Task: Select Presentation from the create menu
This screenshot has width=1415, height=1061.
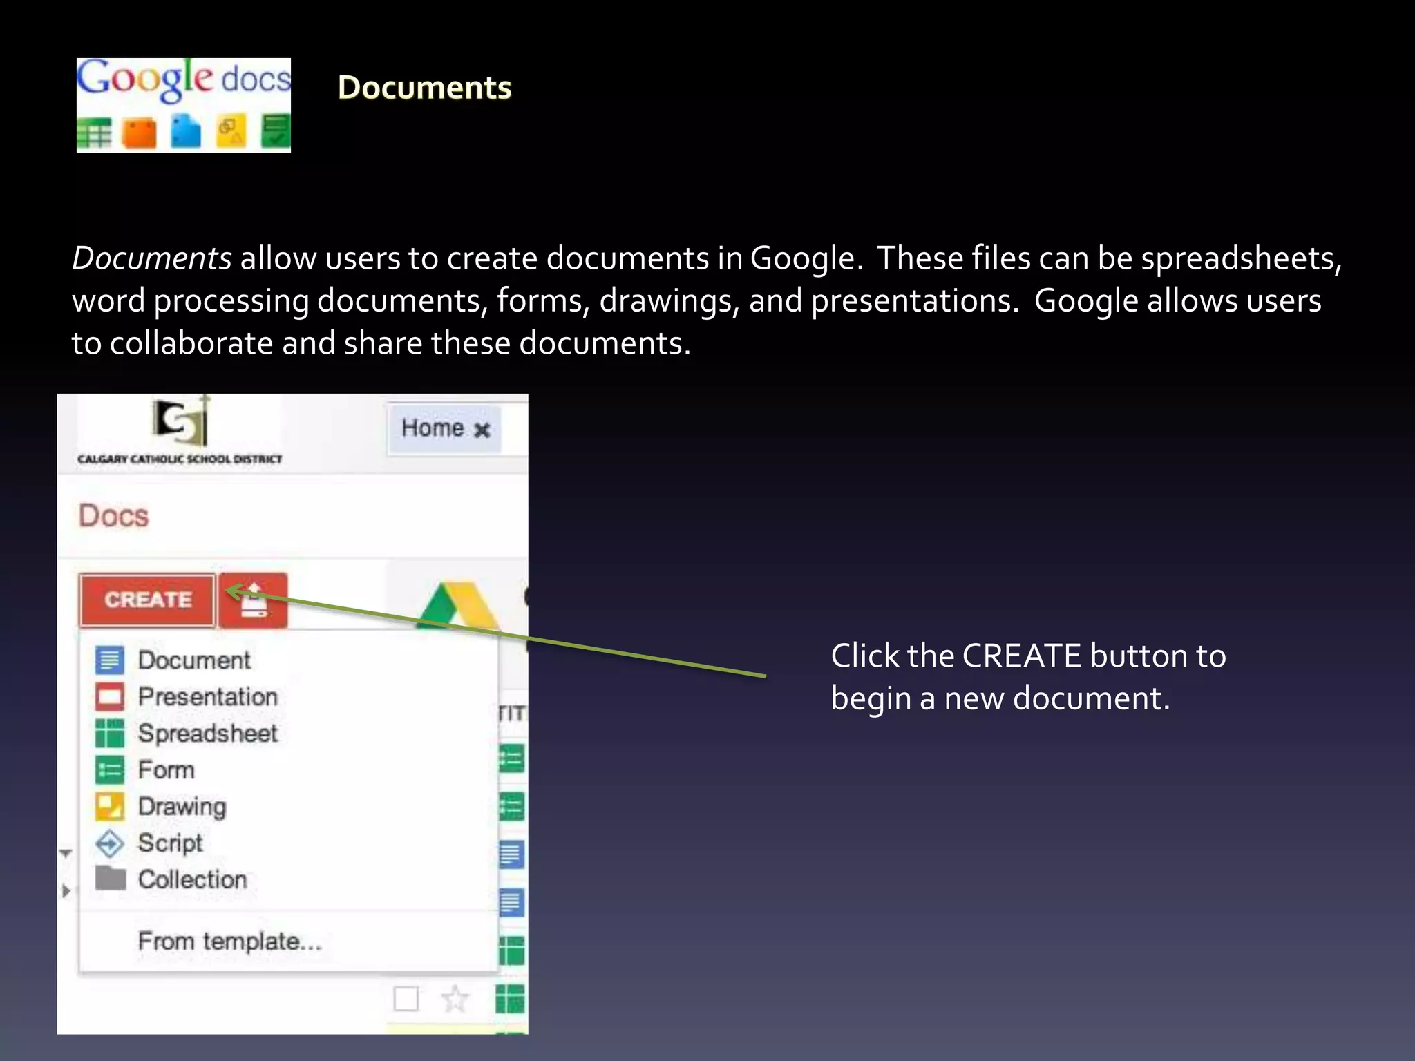Action: pos(208,696)
